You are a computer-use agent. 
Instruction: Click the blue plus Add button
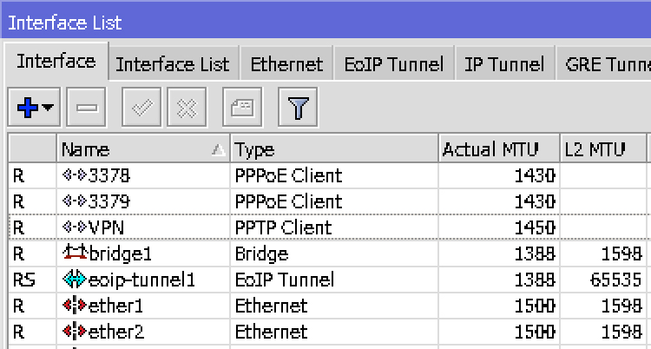[x=28, y=109]
